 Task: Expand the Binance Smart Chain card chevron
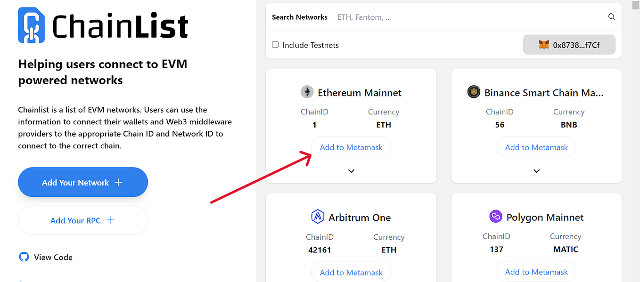pyautogui.click(x=536, y=171)
